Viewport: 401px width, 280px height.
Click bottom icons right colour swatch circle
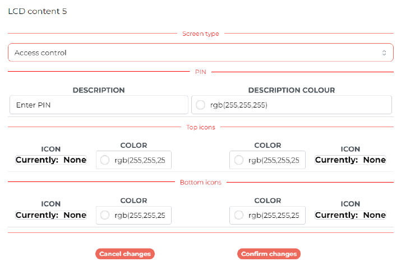[x=239, y=215]
